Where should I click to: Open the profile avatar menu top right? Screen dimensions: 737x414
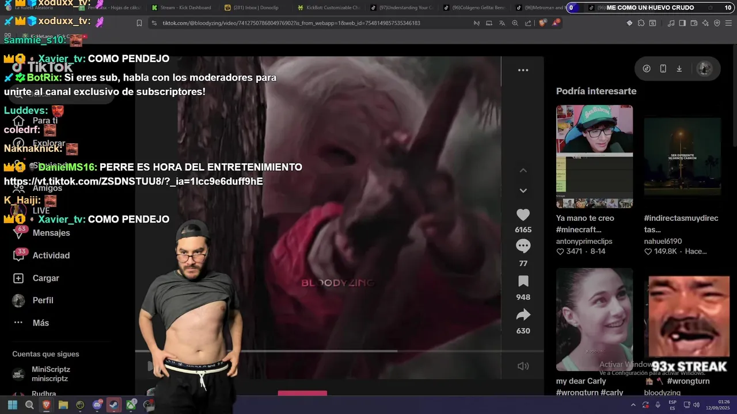[704, 68]
